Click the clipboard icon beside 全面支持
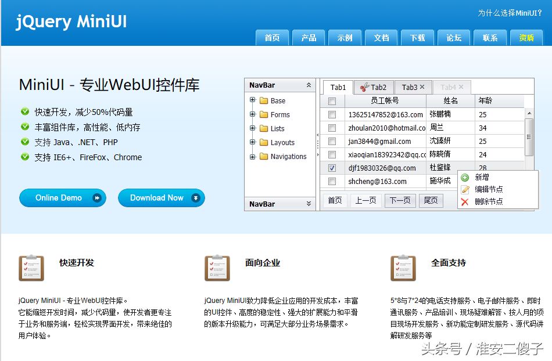This screenshot has height=361, width=552. [403, 268]
